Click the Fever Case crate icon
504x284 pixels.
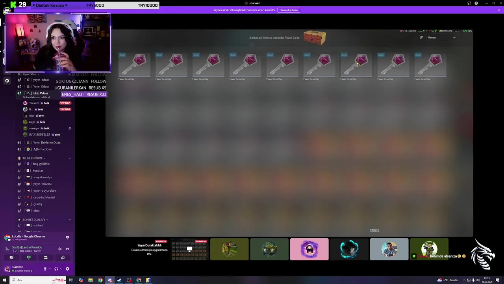click(x=315, y=37)
